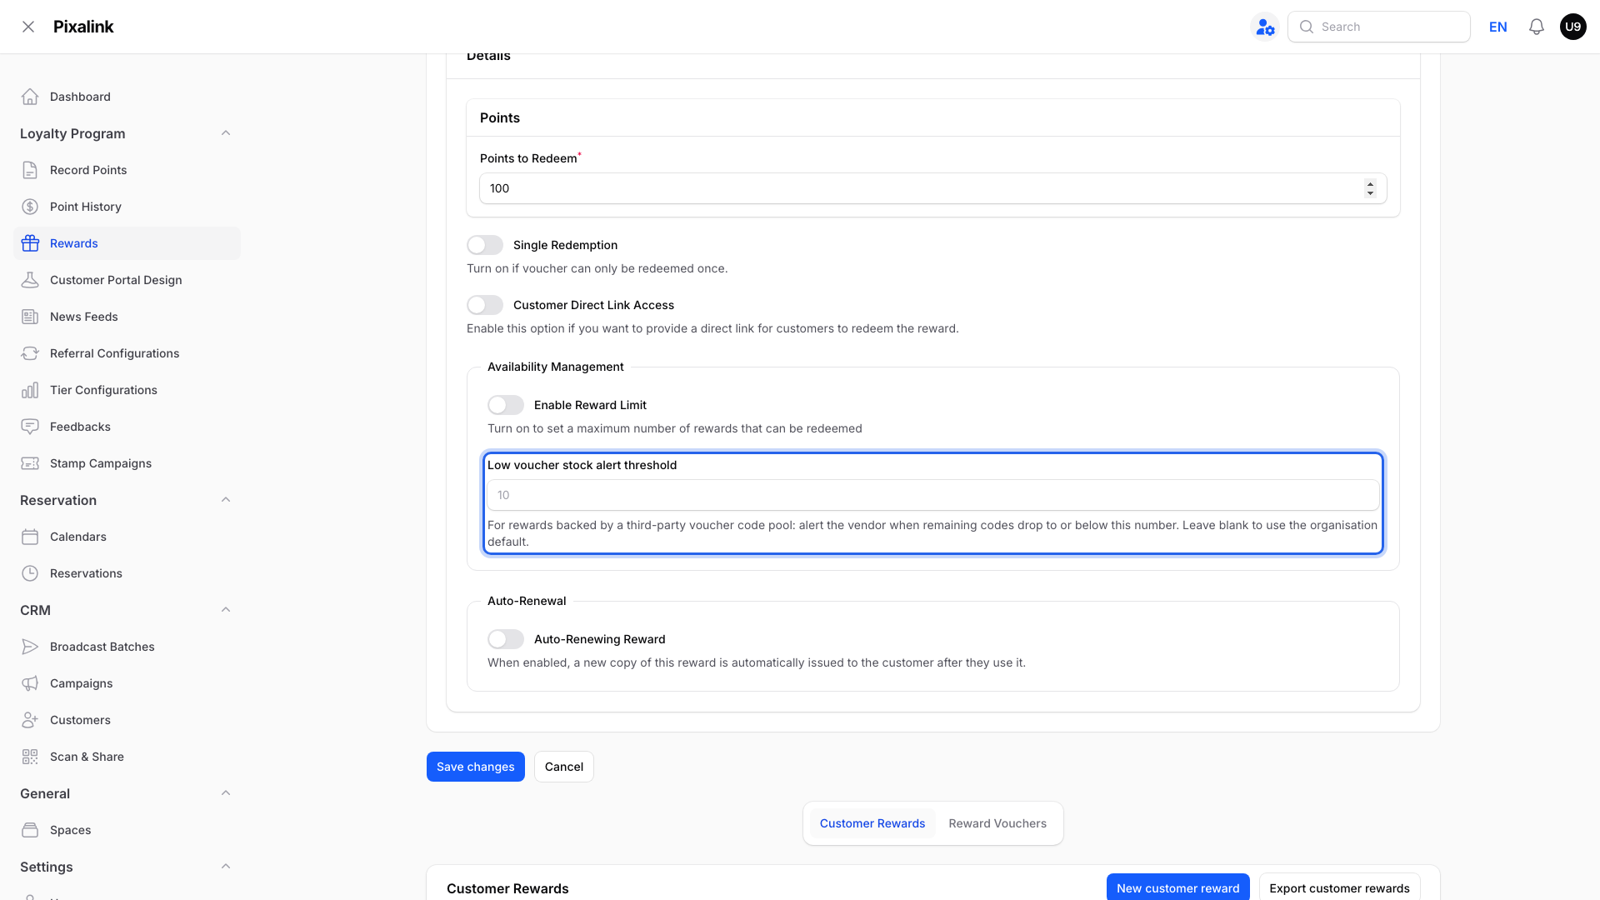Open the Feedbacks speech bubble icon
The image size is (1600, 900).
coord(30,427)
